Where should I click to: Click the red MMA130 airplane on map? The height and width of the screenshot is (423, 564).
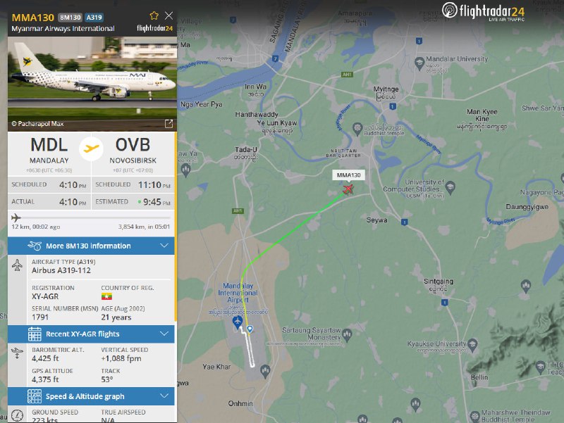348,189
